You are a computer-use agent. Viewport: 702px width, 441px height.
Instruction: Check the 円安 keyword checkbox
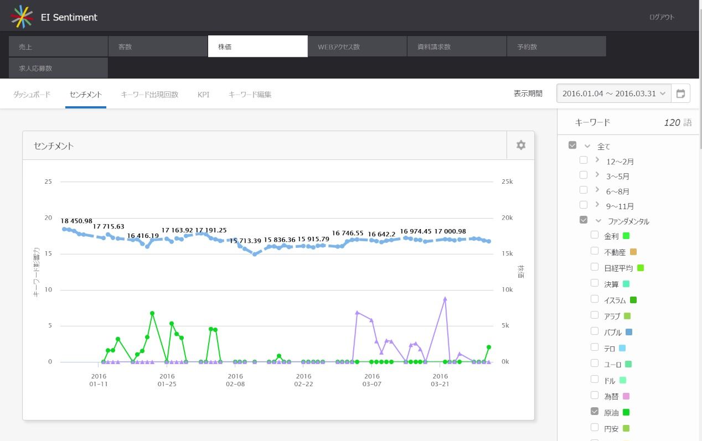tap(595, 427)
